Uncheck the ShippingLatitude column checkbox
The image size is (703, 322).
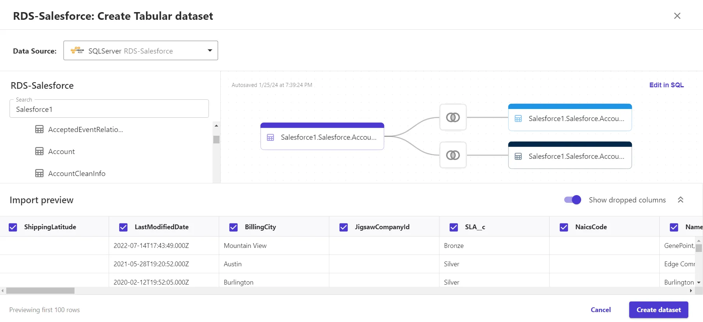tap(13, 227)
